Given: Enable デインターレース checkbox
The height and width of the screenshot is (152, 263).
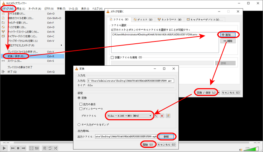Looking at the screenshot, I should (81, 109).
